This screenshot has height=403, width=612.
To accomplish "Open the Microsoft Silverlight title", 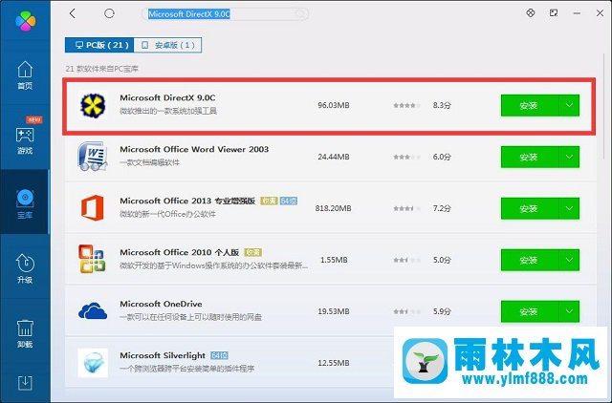I will (163, 355).
